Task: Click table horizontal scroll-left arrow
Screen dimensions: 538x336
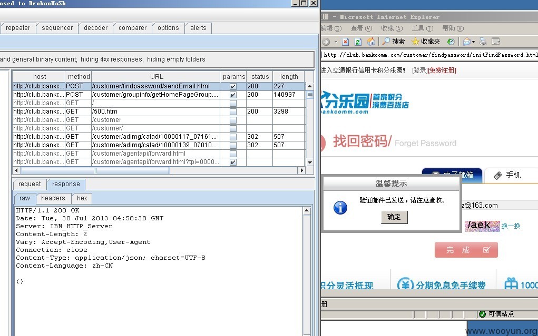Action: pos(16,170)
